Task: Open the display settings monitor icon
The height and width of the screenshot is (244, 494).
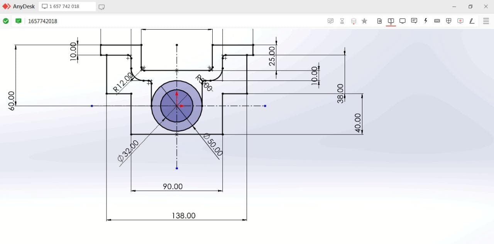Action: point(403,21)
